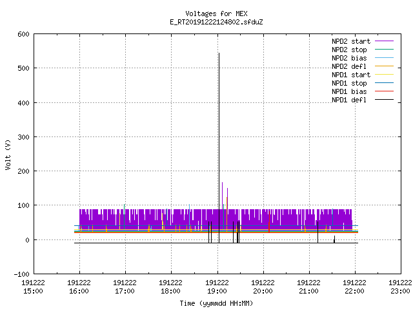Select the filename E_RT20191222124802.sfduZ
Image resolution: width=413 pixels, height=309 pixels.
[216, 22]
